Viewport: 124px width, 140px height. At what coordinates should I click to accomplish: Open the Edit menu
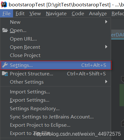click(20, 14)
